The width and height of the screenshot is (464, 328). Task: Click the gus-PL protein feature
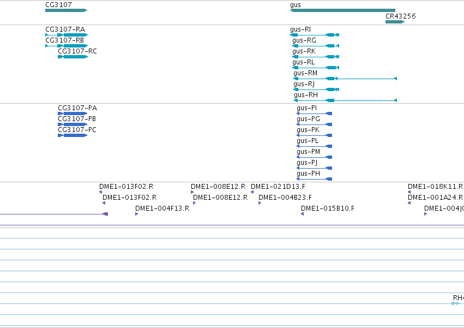point(314,146)
